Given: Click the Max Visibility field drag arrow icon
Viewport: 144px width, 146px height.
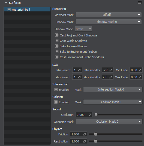Looking at the screenshot, I should coord(111,77).
